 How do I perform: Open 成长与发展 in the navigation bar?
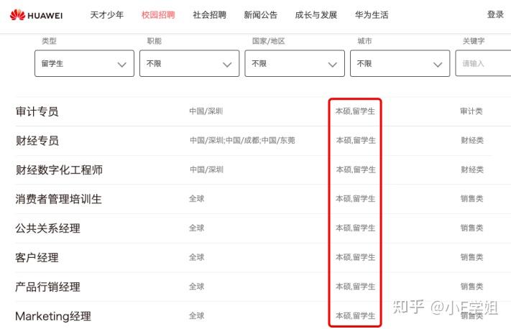pos(316,15)
